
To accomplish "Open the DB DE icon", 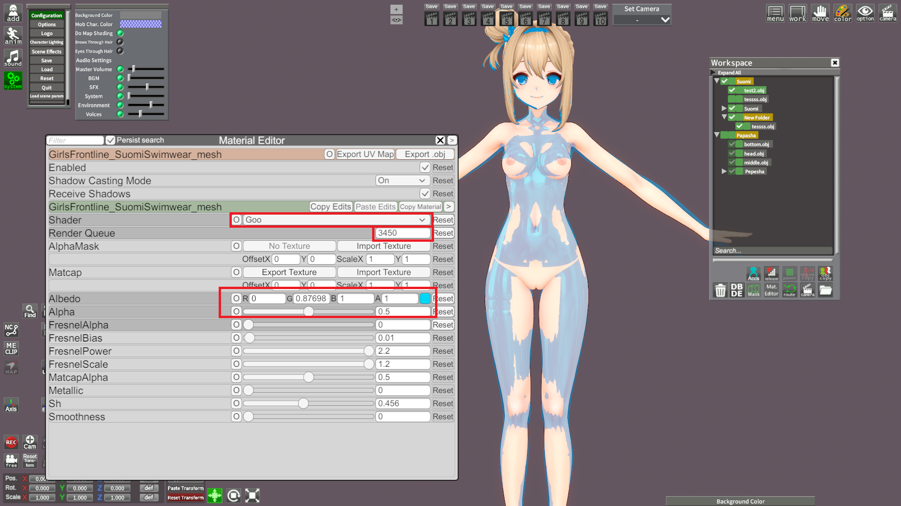I will tap(737, 290).
